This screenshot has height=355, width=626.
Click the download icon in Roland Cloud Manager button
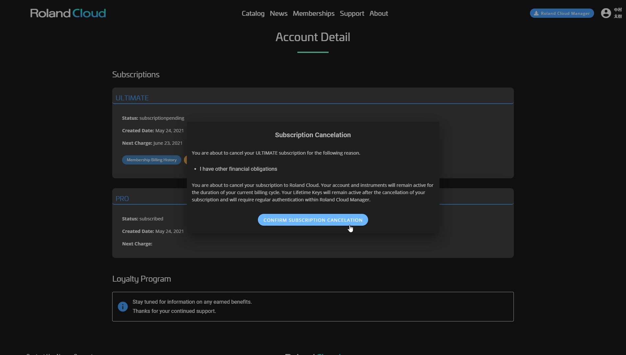click(x=536, y=13)
